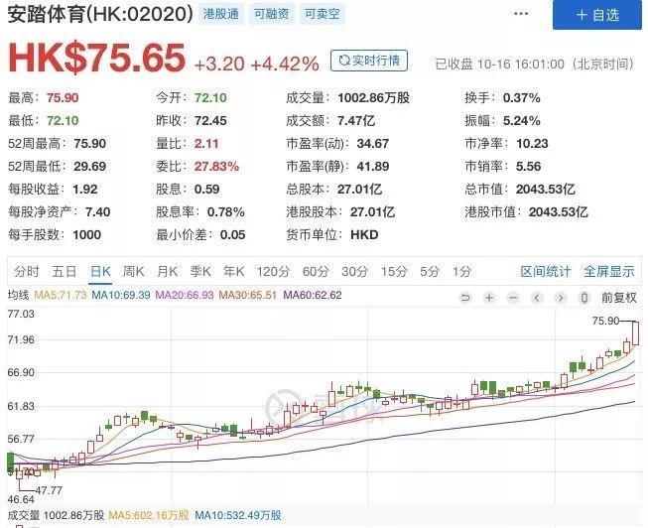
Task: Click the 总市值 value 2043.53亿
Action: tap(546, 190)
